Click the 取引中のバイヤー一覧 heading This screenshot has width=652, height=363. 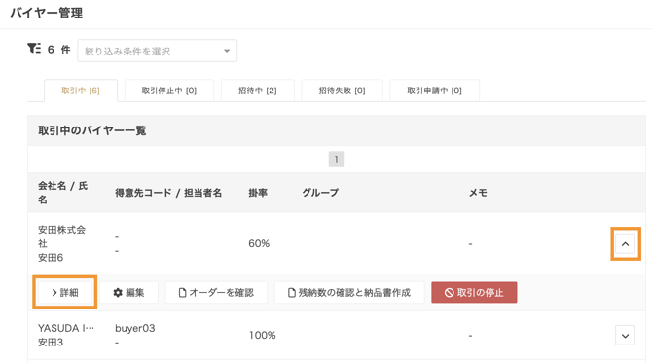[92, 130]
